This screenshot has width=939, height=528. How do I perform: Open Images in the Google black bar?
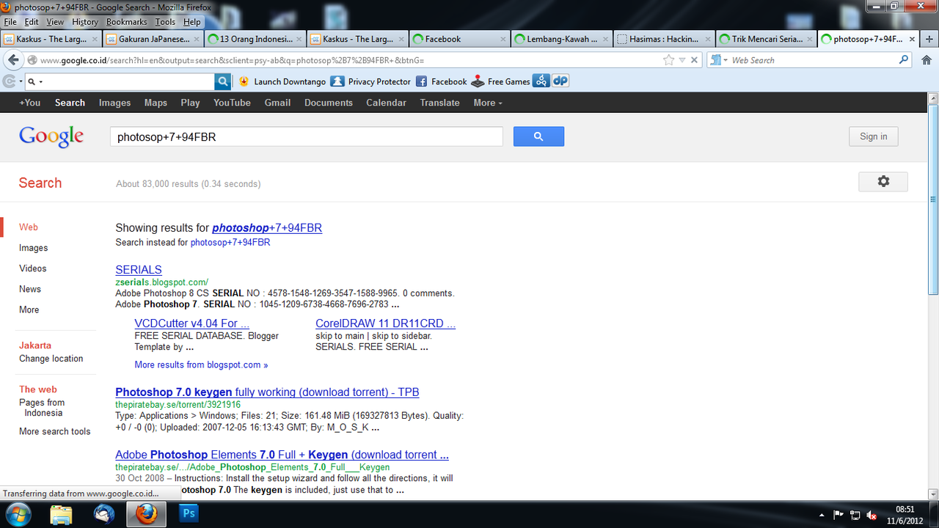click(x=114, y=103)
